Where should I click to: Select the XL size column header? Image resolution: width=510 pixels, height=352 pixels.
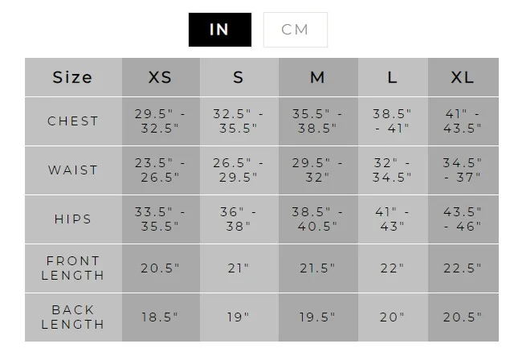pos(463,77)
